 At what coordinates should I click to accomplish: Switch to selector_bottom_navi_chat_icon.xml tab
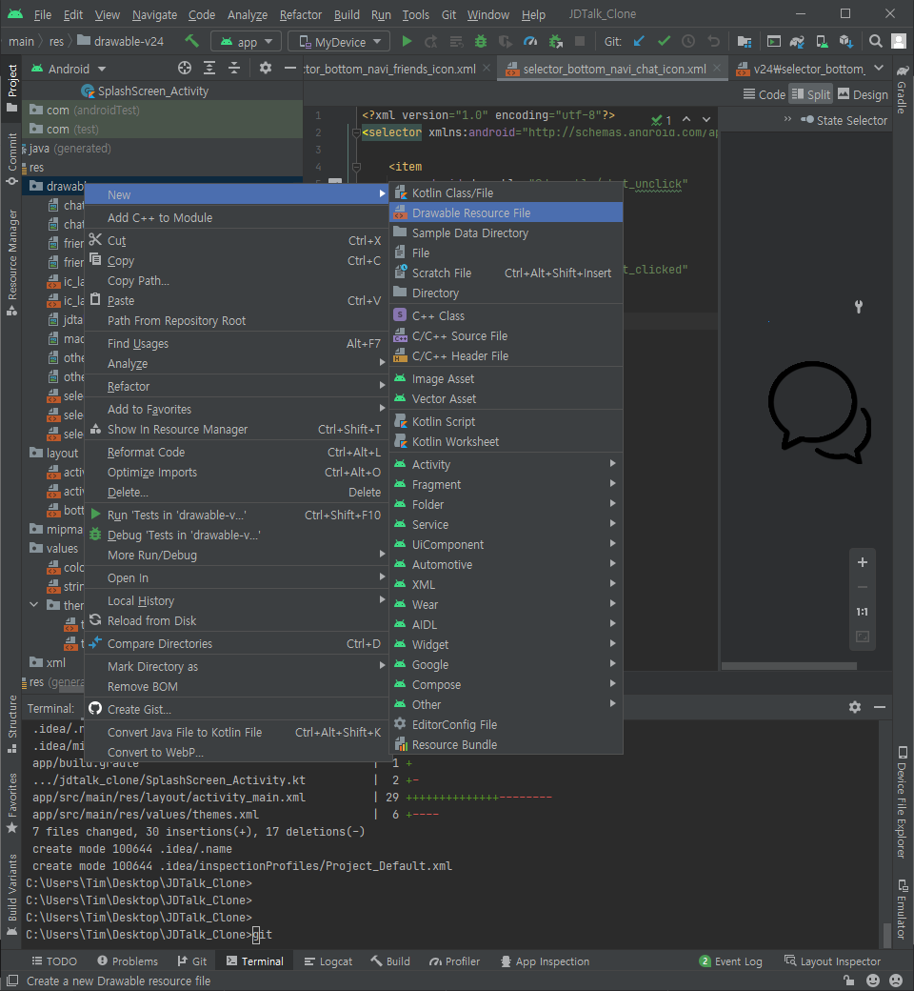point(614,69)
